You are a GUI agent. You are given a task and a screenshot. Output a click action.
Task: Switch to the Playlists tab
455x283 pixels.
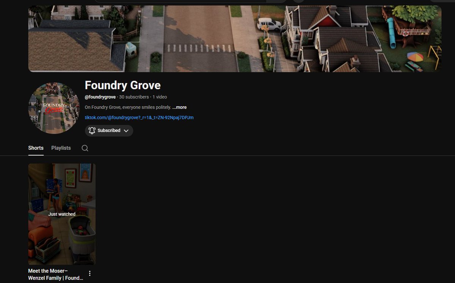(61, 148)
